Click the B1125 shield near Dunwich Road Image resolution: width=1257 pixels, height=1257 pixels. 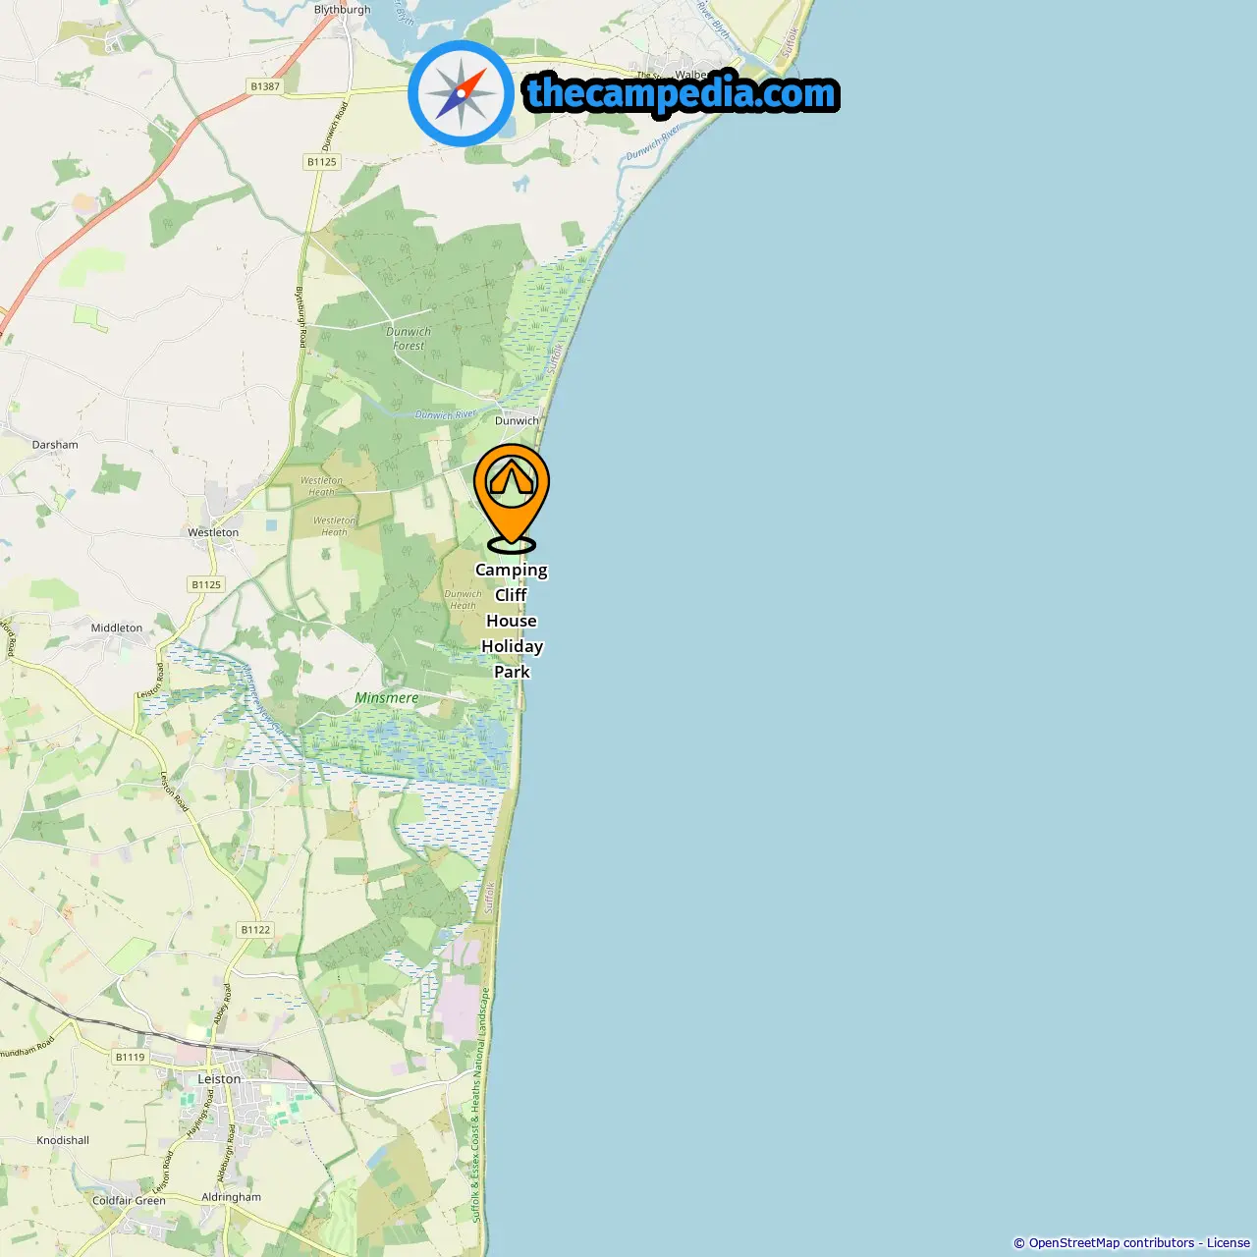[x=322, y=162]
